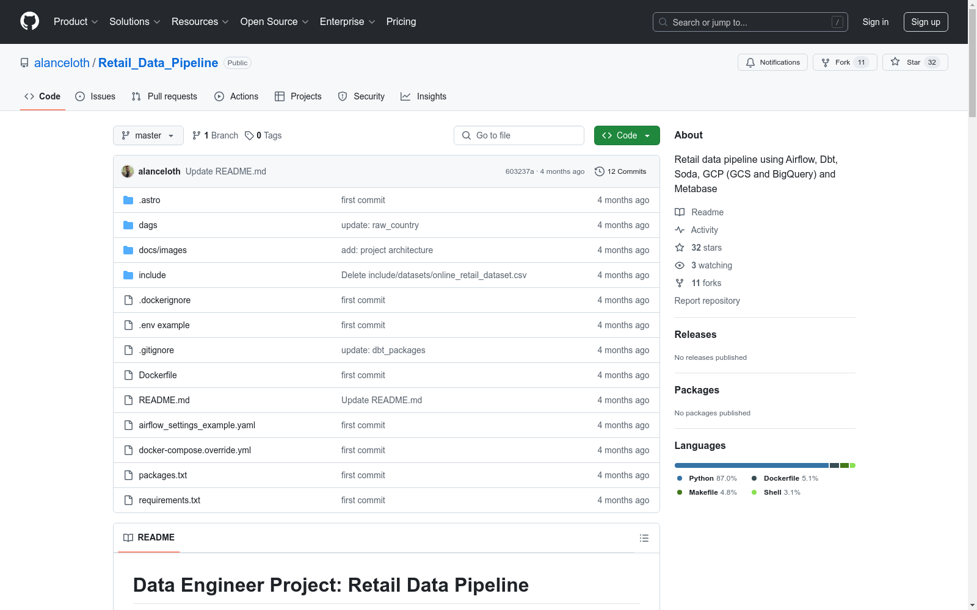Click the notifications bell button
977x610 pixels.
point(772,62)
